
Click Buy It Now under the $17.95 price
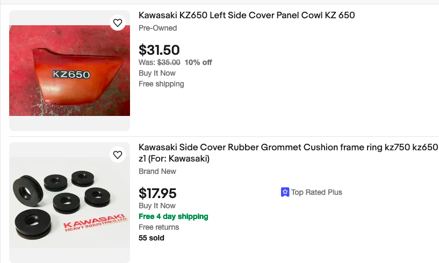click(157, 206)
